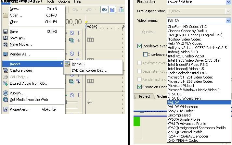The image size is (232, 145).
Task: Select CineForm HD Codec V1.2 option
Action: tap(199, 27)
